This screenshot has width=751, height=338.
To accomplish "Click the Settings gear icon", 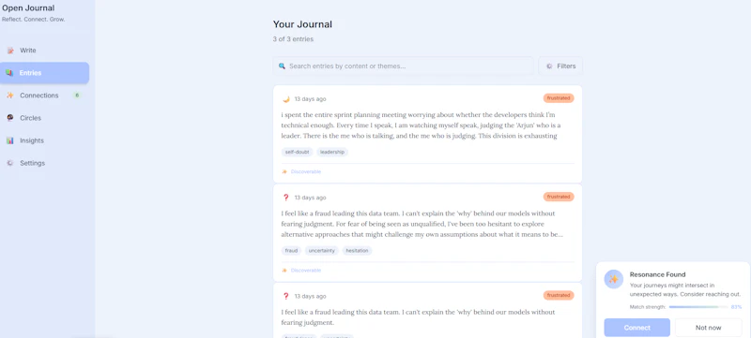I will 10,163.
